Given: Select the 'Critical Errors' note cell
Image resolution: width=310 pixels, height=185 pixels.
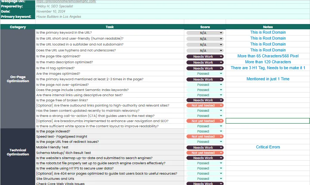Looking at the screenshot, I should [x=268, y=147].
